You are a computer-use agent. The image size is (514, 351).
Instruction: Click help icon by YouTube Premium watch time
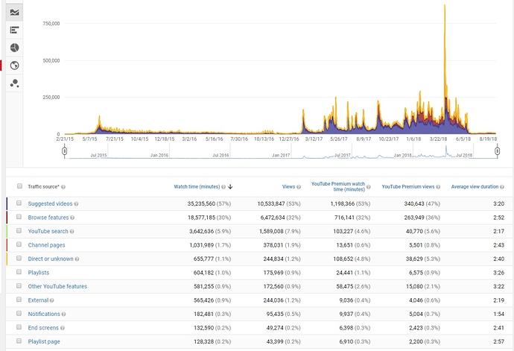369,187
